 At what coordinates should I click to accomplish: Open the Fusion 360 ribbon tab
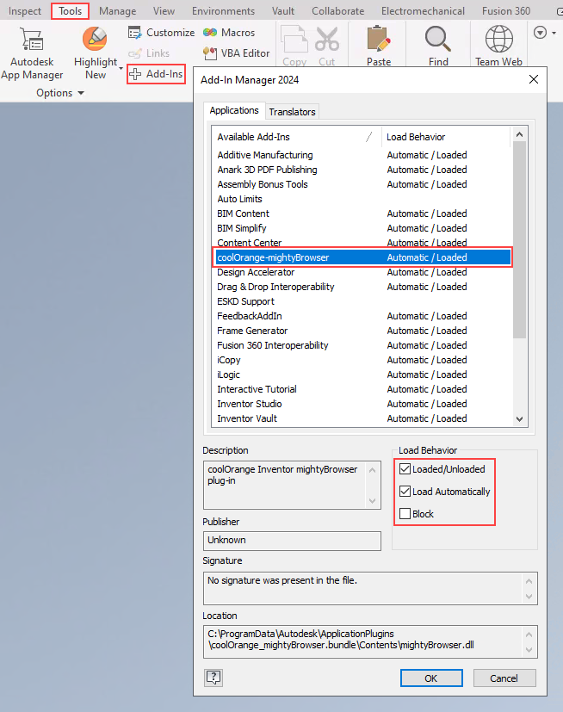coord(506,11)
